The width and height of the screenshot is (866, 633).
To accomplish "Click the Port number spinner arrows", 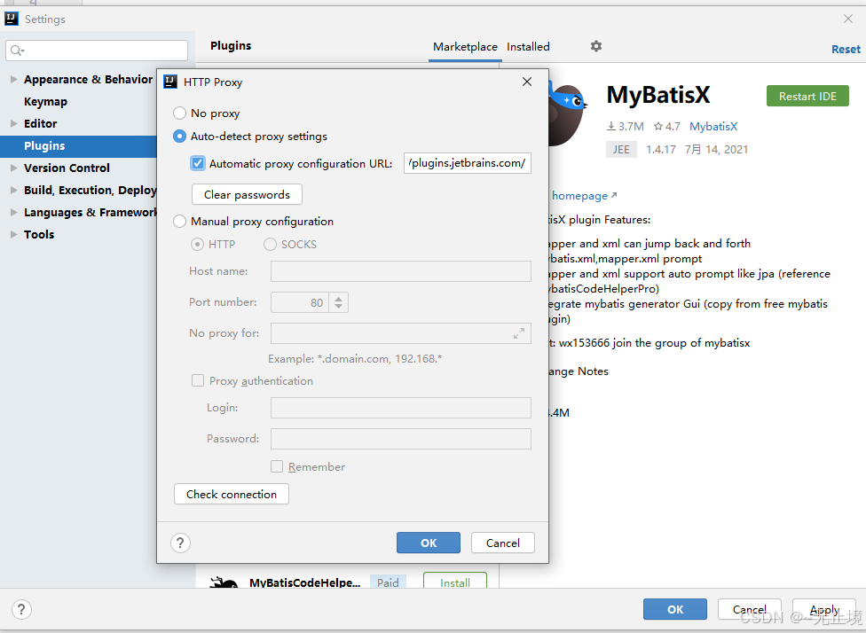I will point(339,302).
